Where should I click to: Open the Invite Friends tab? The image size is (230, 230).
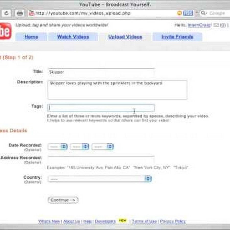pyautogui.click(x=177, y=37)
